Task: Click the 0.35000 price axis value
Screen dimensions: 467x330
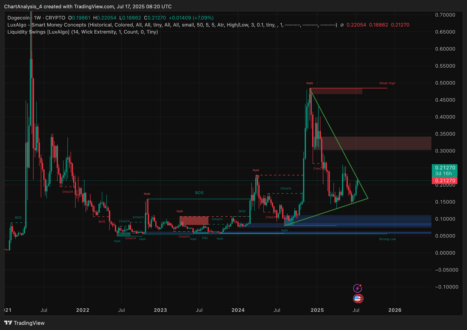Action: click(x=445, y=134)
